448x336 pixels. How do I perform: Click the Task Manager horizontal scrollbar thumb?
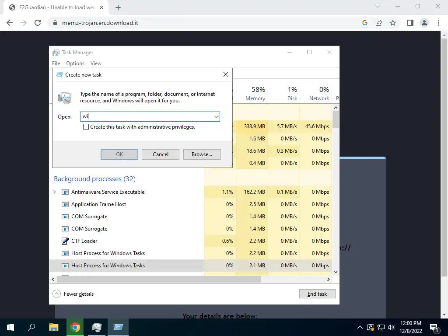[159, 279]
